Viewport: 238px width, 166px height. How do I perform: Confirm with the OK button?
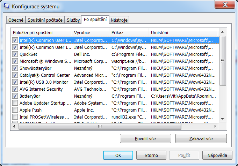118,155
